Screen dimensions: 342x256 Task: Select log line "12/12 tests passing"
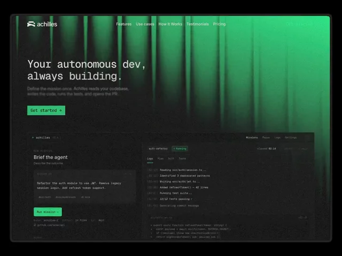(x=176, y=199)
